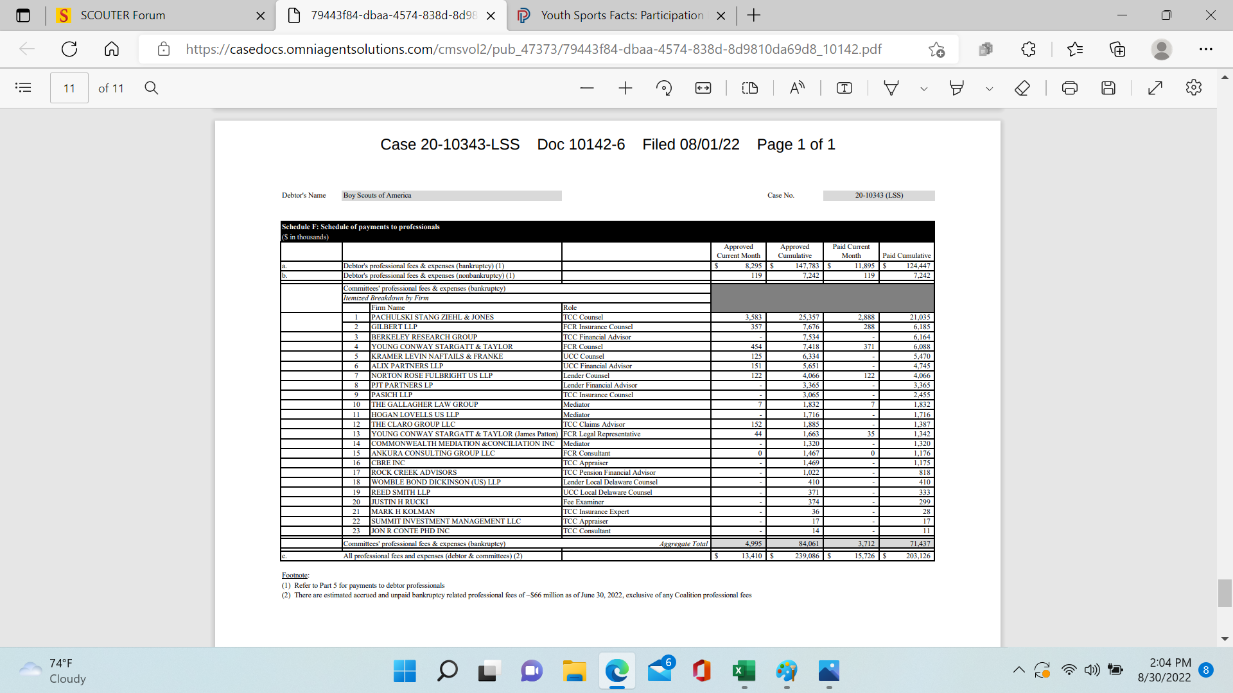The width and height of the screenshot is (1233, 693).
Task: Open the Windows Start menu
Action: [405, 671]
